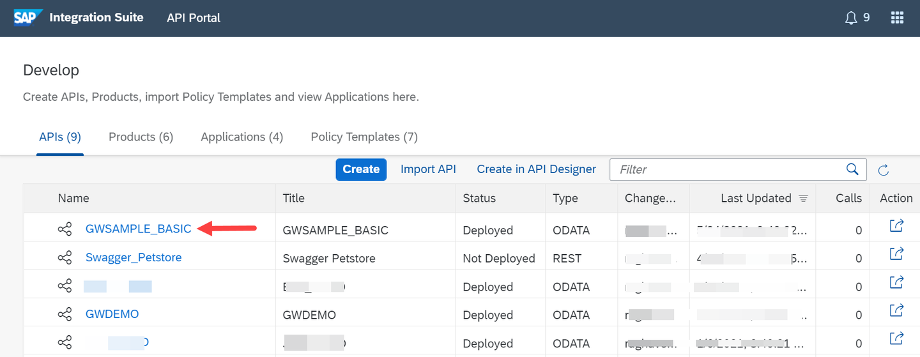
Task: Open the GWSAMPLE_BASIC API link
Action: coord(138,229)
